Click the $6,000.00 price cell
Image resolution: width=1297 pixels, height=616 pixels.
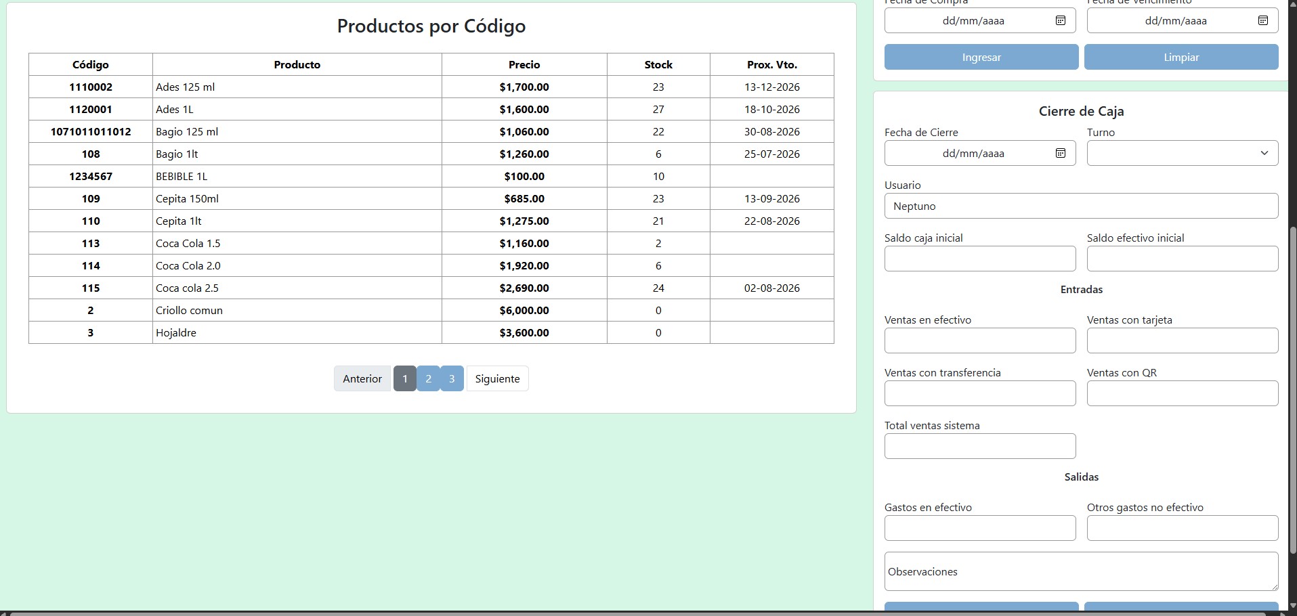point(524,310)
